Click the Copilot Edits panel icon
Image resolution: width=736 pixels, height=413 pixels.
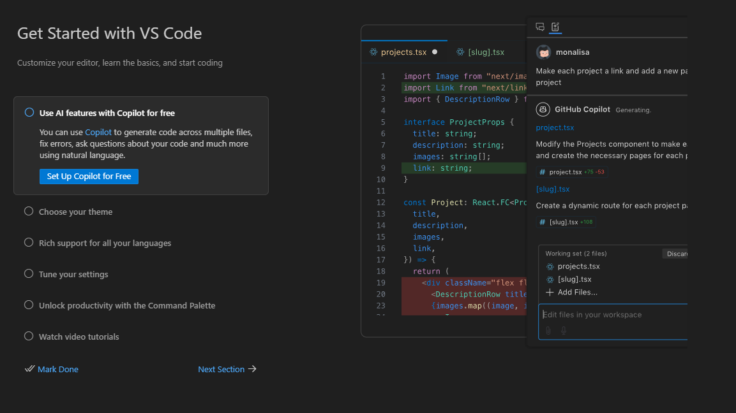(x=555, y=27)
